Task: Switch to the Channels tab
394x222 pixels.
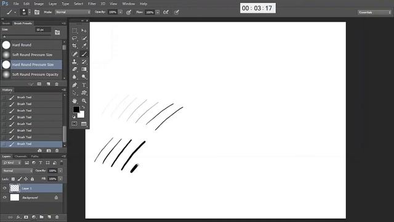Action: (x=20, y=156)
